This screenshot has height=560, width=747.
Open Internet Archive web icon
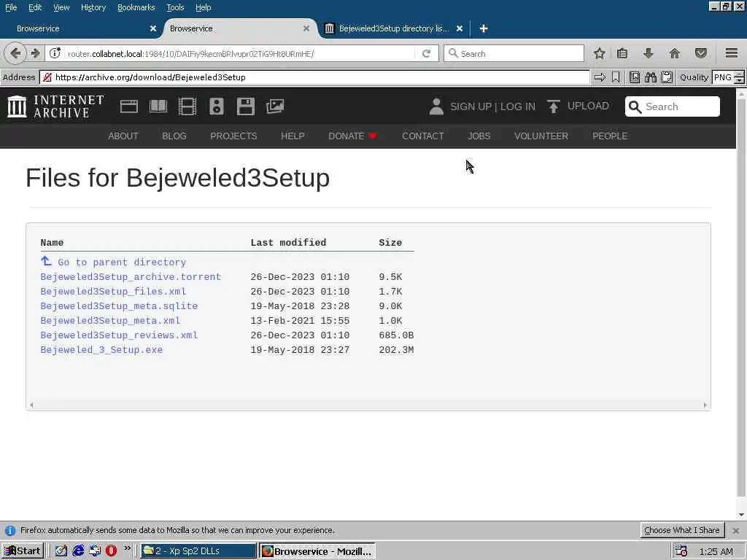[x=128, y=106]
